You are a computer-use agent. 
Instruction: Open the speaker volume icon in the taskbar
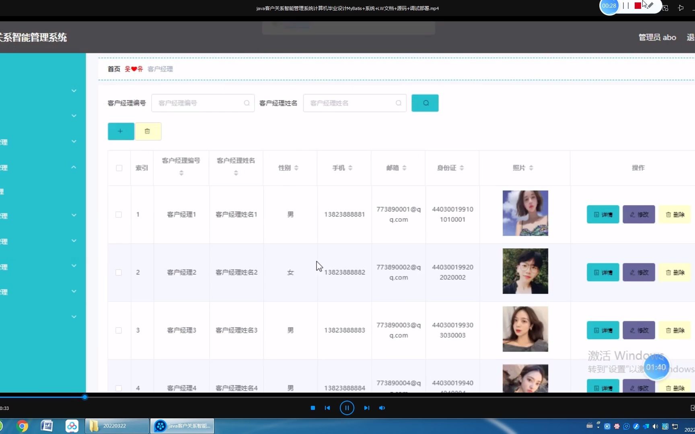click(656, 426)
